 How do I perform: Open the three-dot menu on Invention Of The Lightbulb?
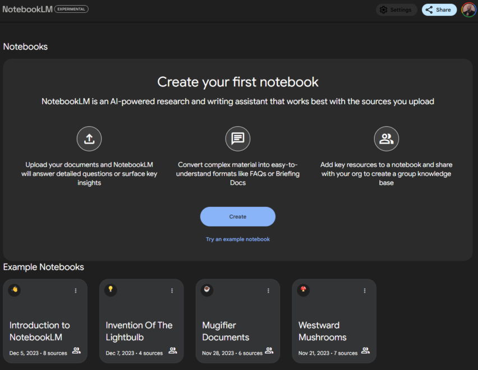point(172,290)
